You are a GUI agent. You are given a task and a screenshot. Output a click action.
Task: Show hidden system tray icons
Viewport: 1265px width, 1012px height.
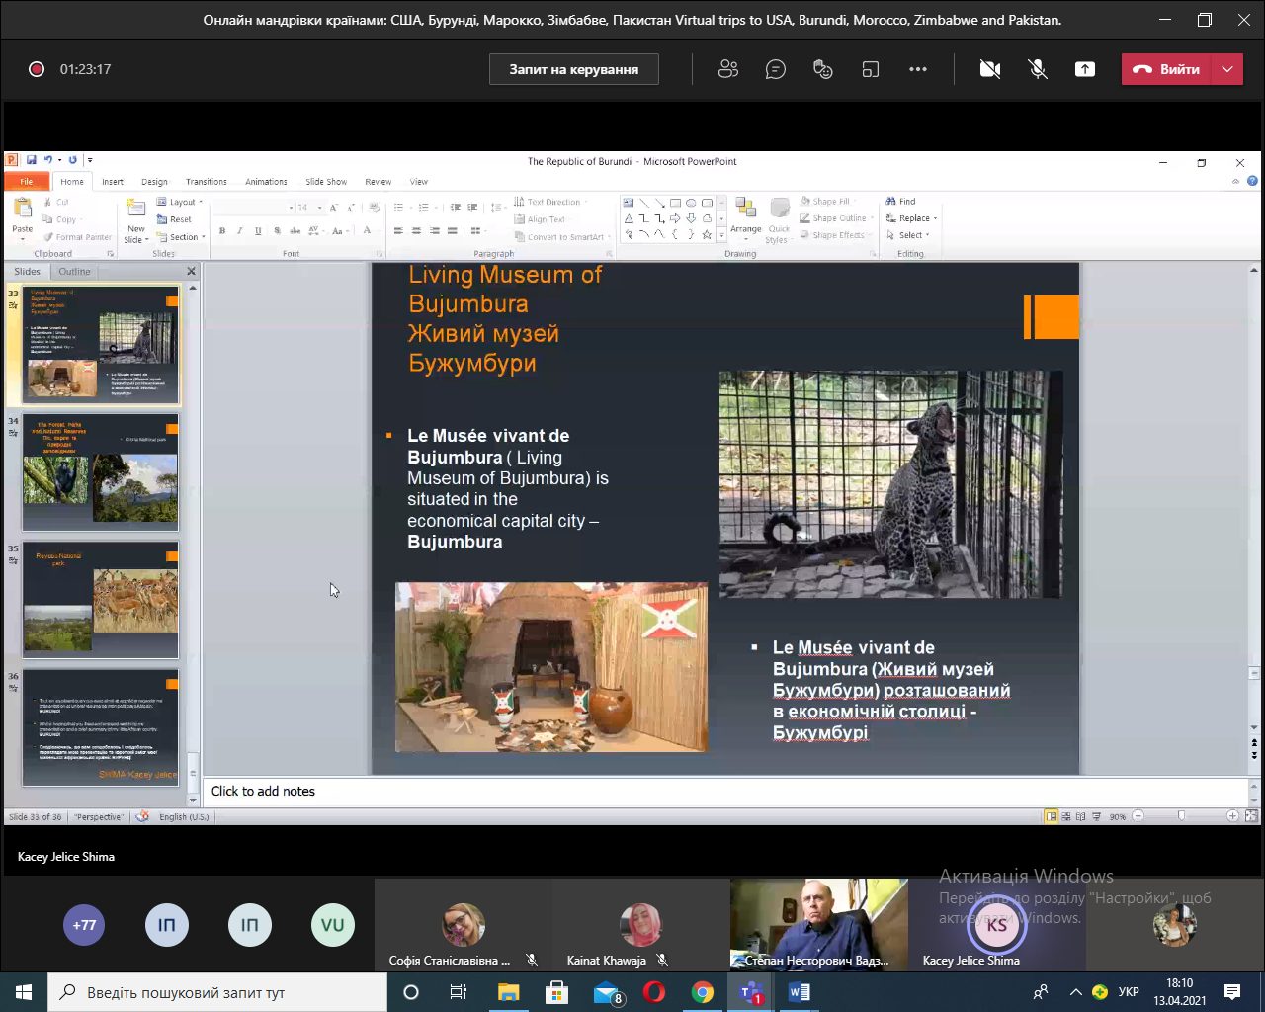pyautogui.click(x=1075, y=992)
